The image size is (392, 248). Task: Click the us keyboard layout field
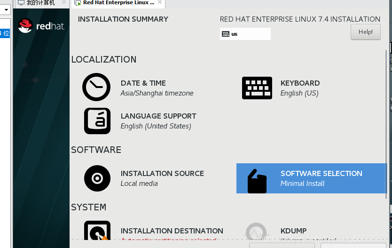pos(245,34)
